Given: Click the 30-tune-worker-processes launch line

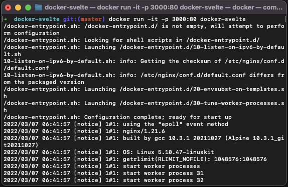Looking at the screenshot, I should 144,106.
